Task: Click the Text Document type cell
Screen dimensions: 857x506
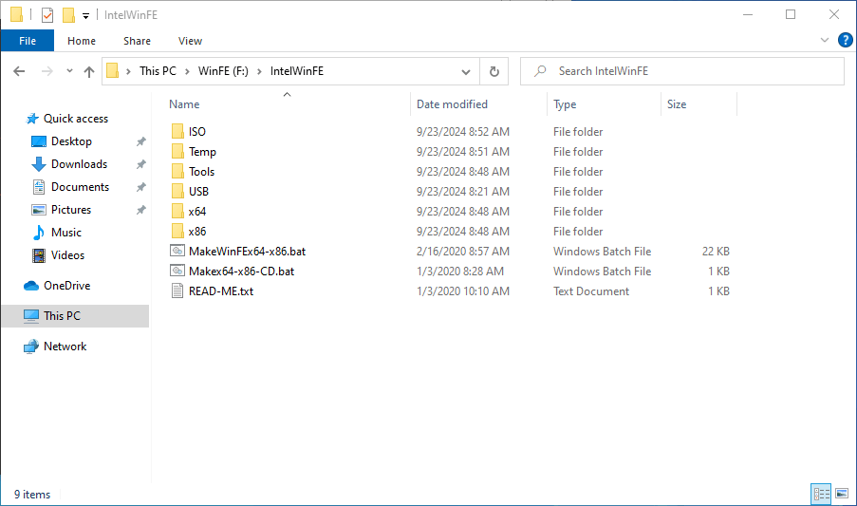Action: pyautogui.click(x=591, y=291)
